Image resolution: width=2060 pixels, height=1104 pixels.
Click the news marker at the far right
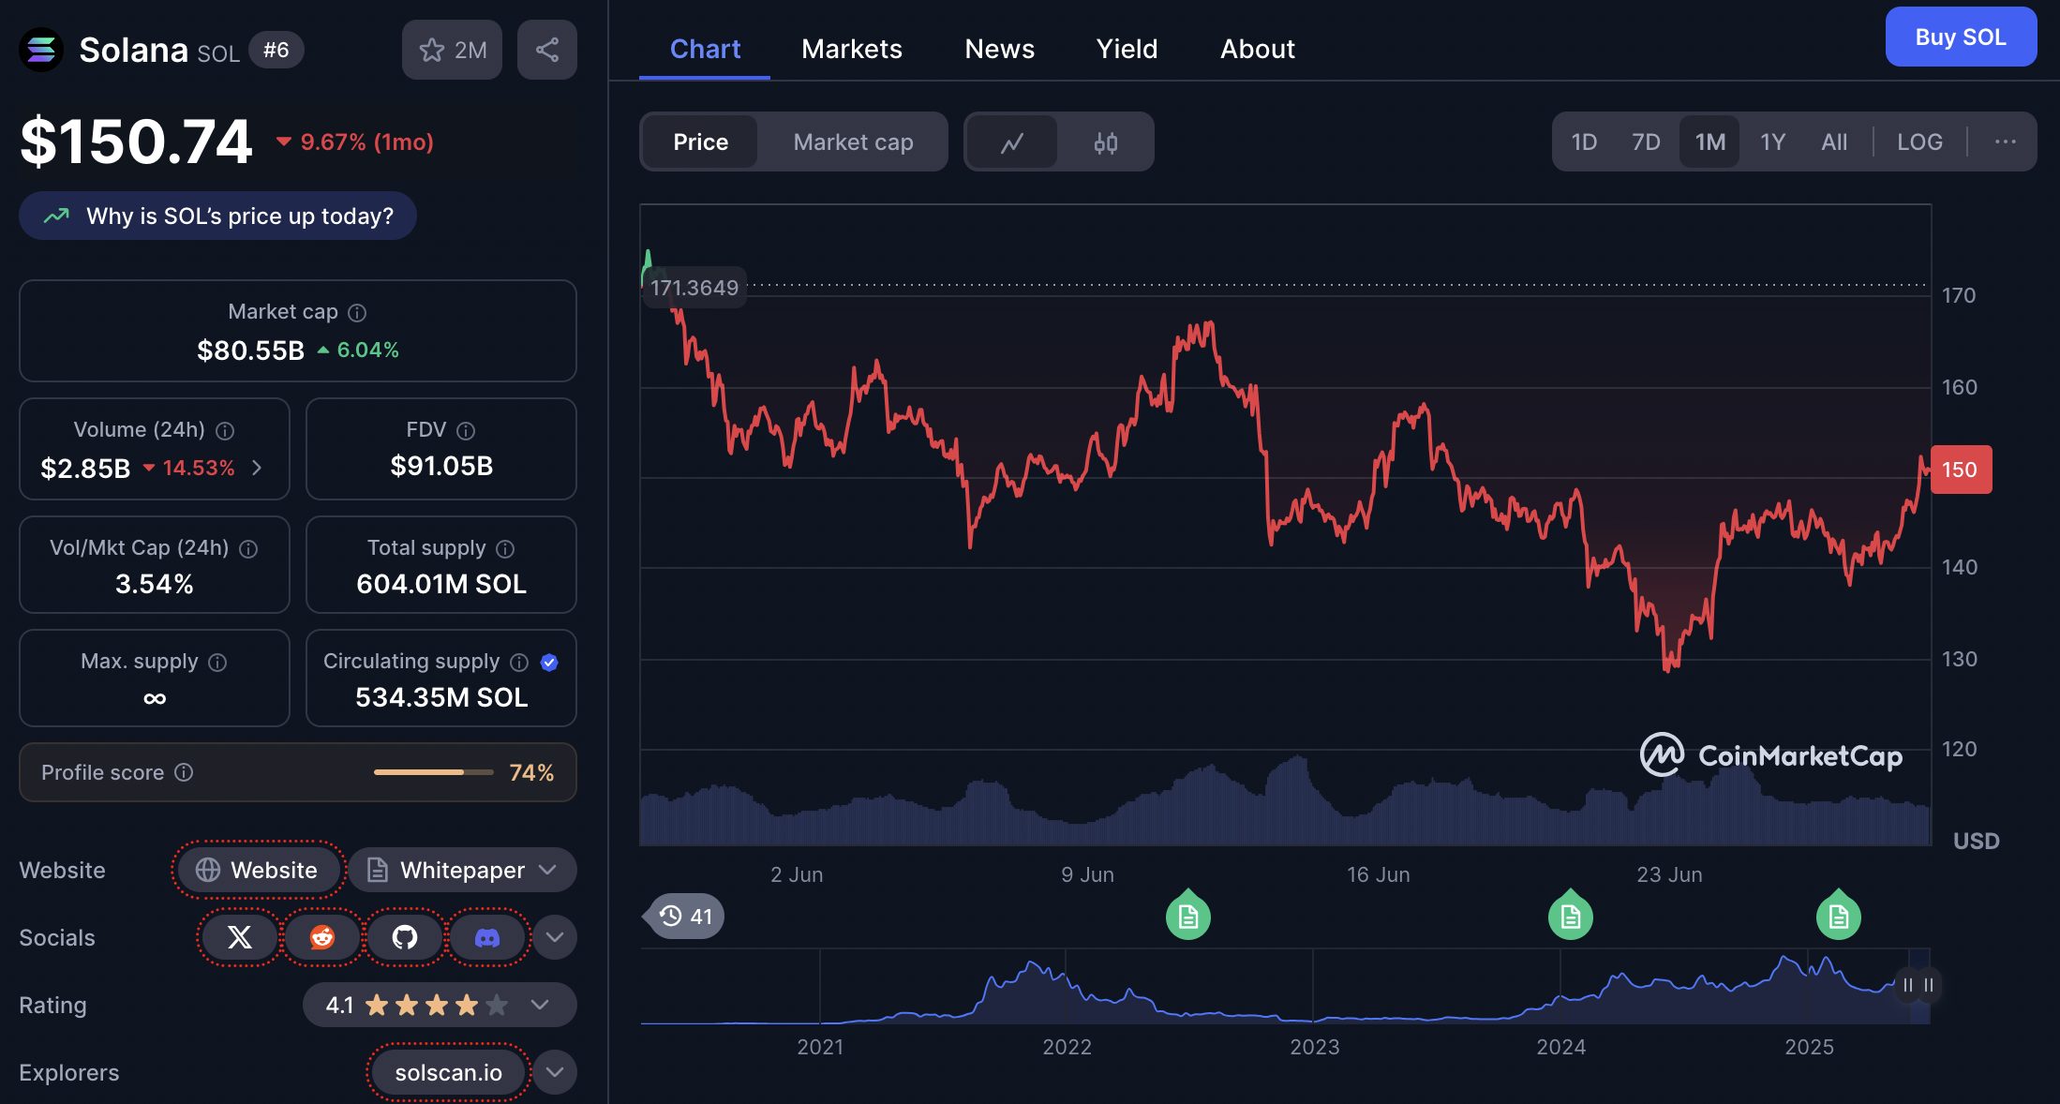tap(1839, 915)
